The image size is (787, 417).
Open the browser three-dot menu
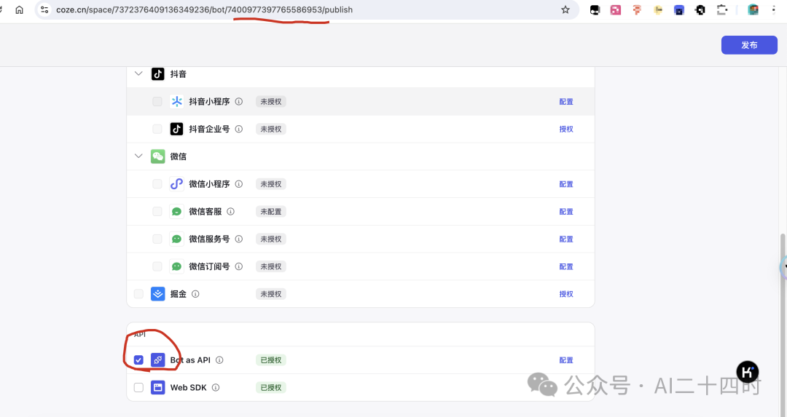(773, 9)
